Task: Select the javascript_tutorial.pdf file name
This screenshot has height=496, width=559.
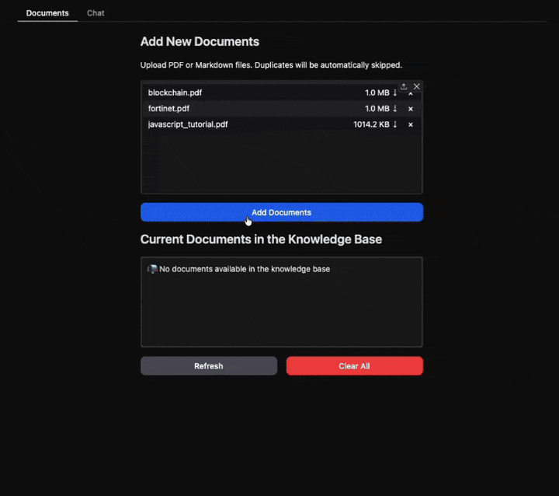Action: (188, 124)
